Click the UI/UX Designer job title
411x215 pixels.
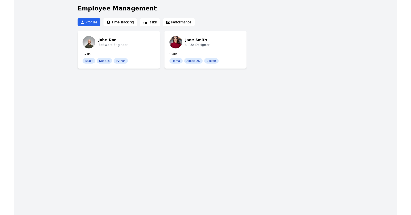(197, 45)
